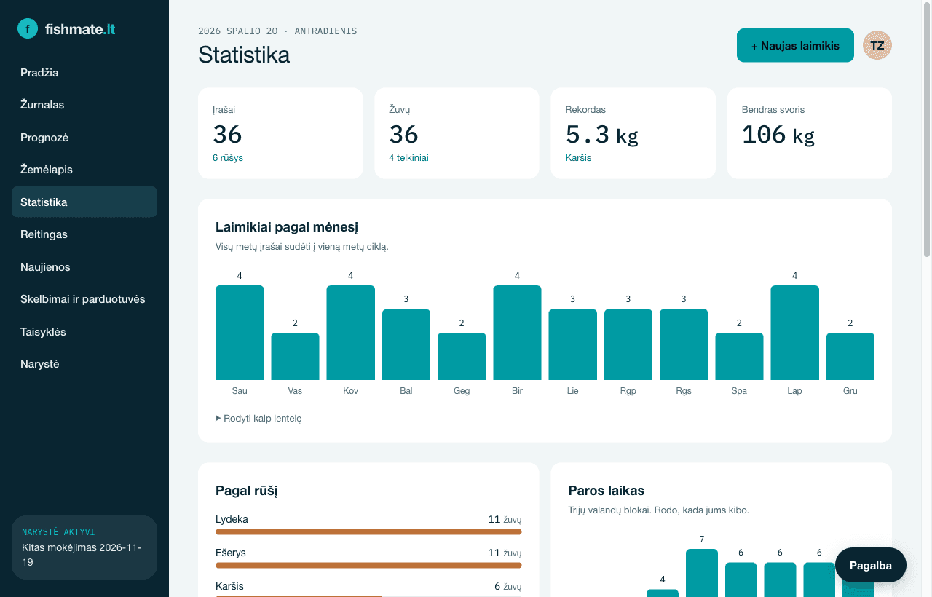Click the Karšis record link
Image resolution: width=932 pixels, height=597 pixels.
[x=579, y=157]
